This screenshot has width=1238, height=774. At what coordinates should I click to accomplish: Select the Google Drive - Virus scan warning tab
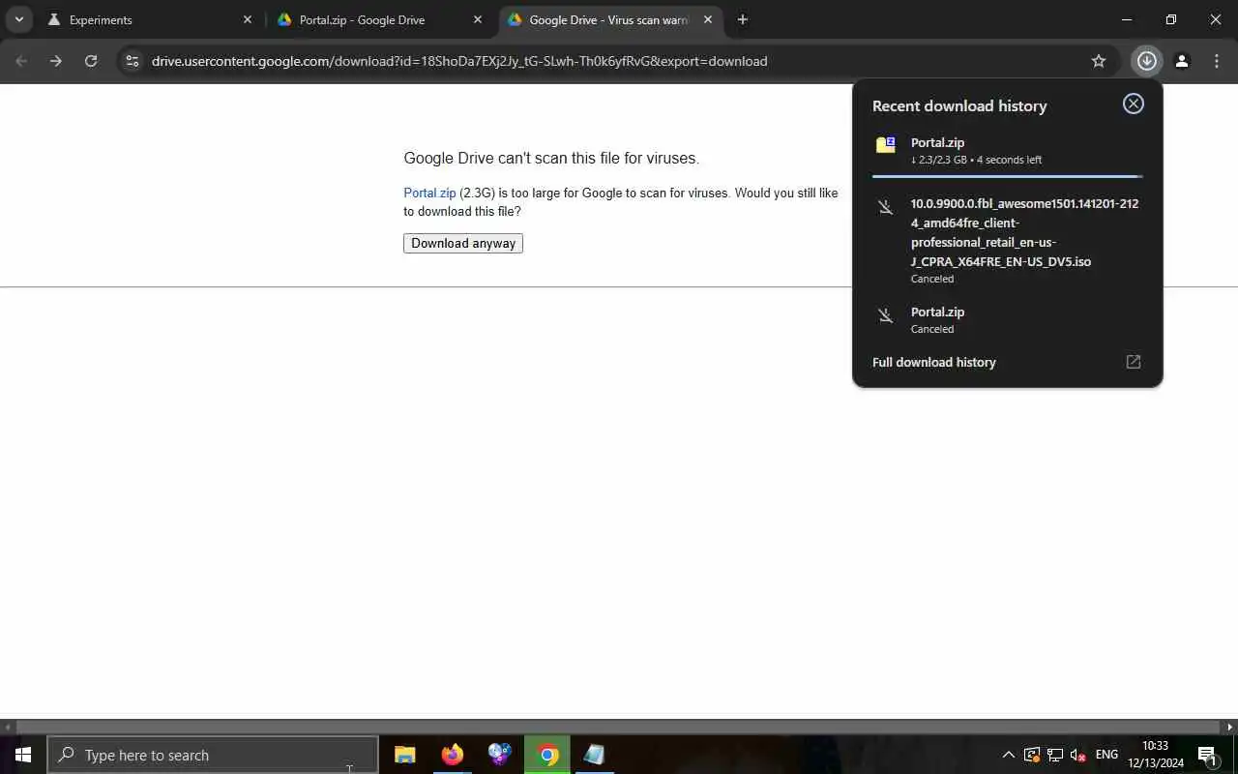(x=611, y=19)
